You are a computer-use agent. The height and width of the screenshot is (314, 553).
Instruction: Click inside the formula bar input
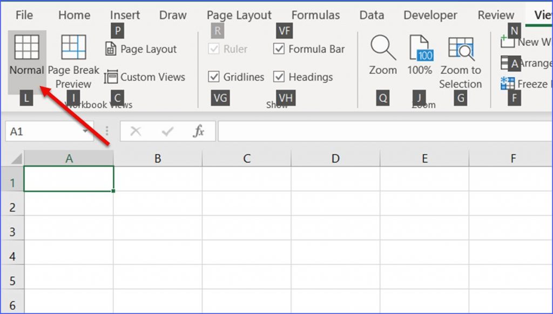385,132
